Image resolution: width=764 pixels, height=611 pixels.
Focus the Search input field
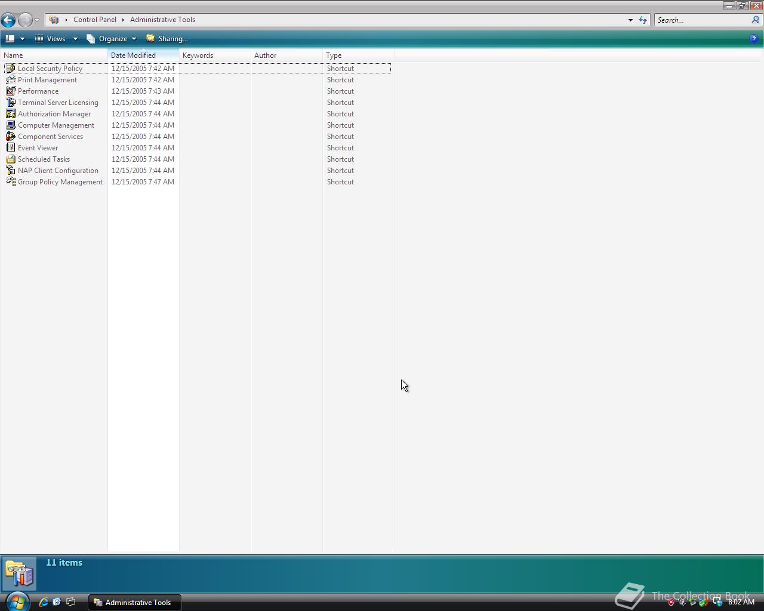(702, 20)
